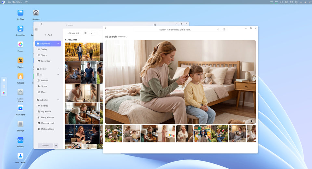Open the app grid icon on the left dock
Screen dimensions: 312x169
[x=4, y=86]
